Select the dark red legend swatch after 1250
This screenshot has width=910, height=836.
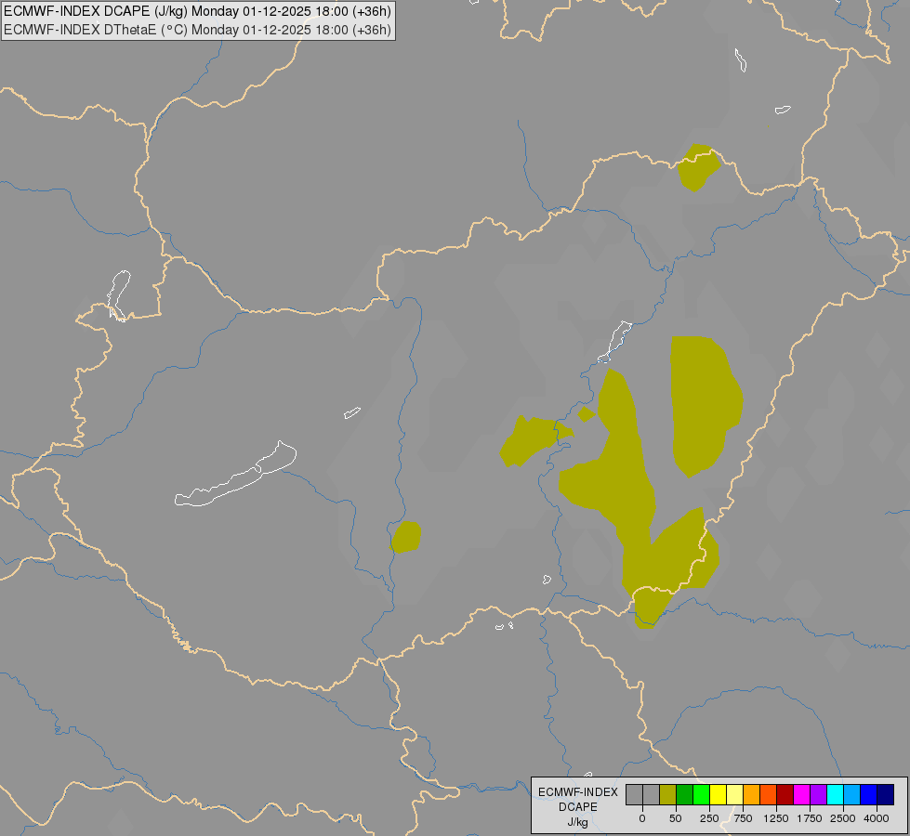point(785,795)
